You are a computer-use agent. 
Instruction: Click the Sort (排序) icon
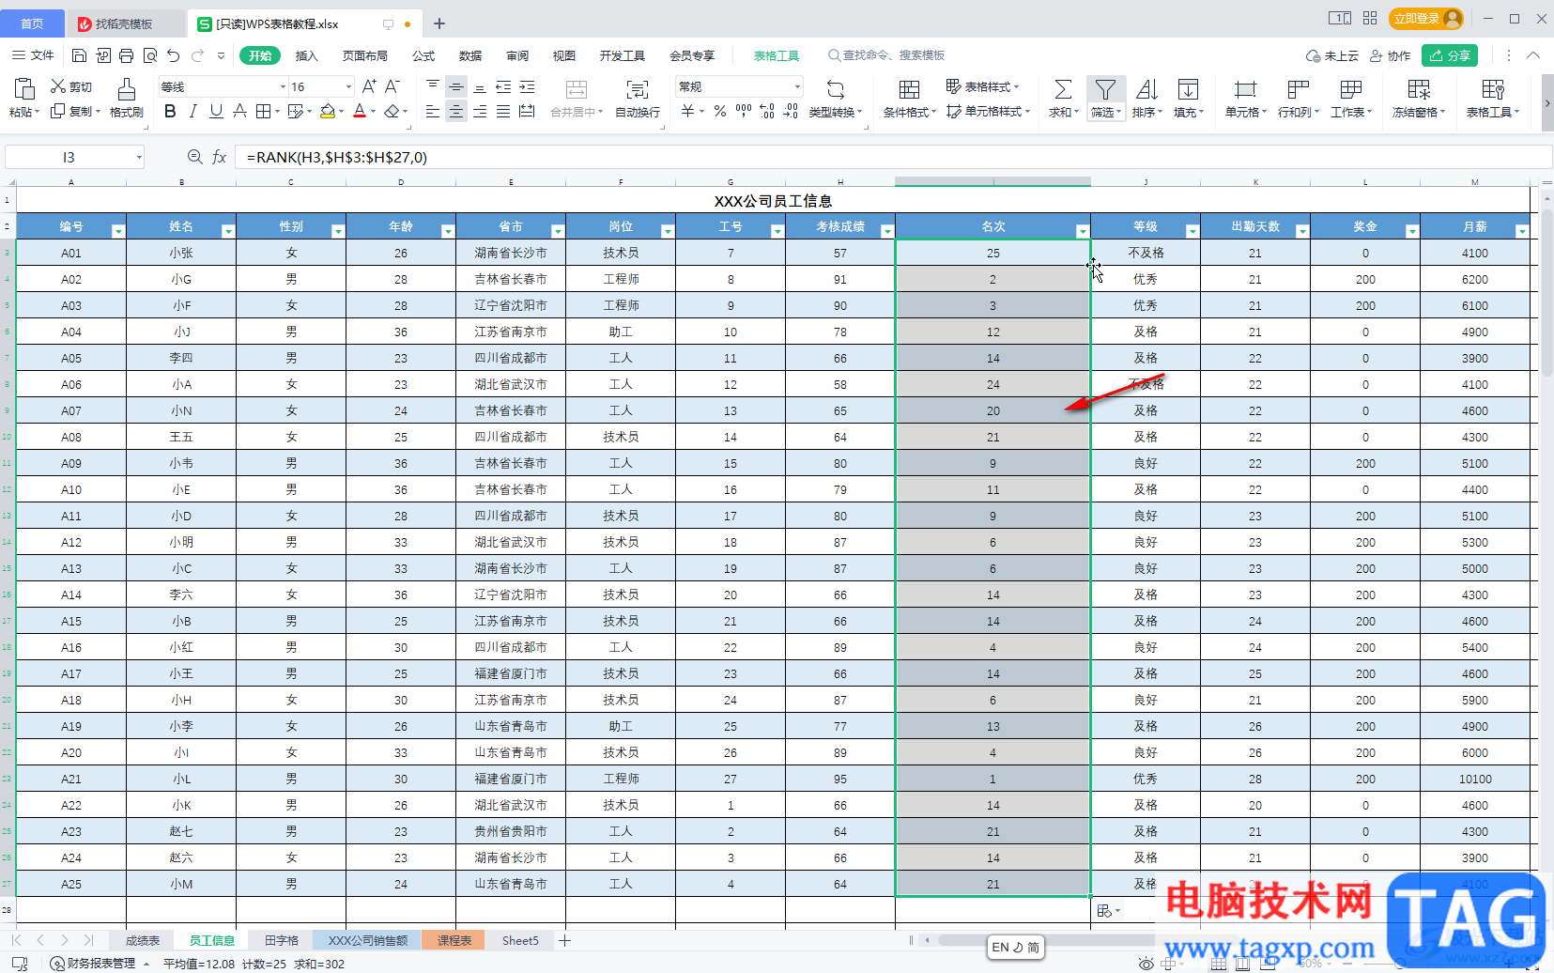(1146, 89)
